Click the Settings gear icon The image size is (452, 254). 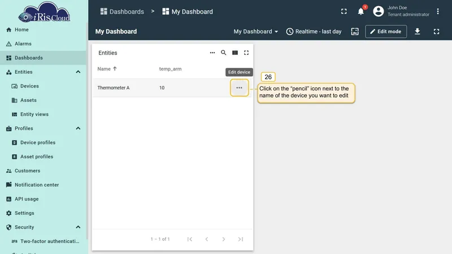(9, 213)
